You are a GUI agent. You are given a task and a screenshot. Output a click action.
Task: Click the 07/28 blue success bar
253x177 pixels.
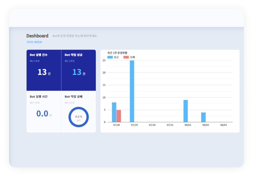point(114,112)
